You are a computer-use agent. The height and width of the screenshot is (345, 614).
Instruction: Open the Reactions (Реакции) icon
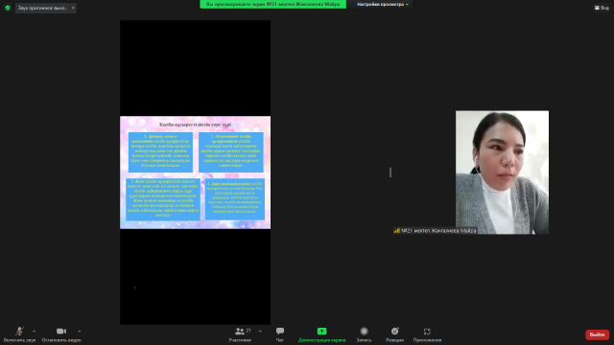point(394,332)
